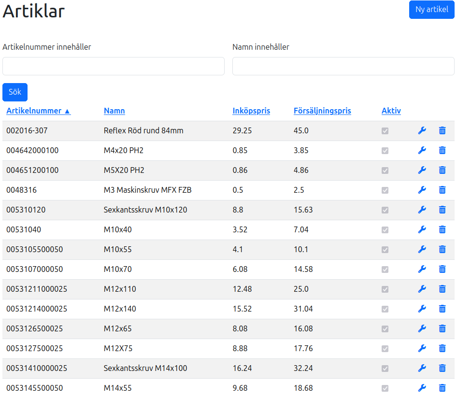Edit the M3 Maskinskruv MFX FZB article
Screen dimensions: 457x398
coord(422,190)
